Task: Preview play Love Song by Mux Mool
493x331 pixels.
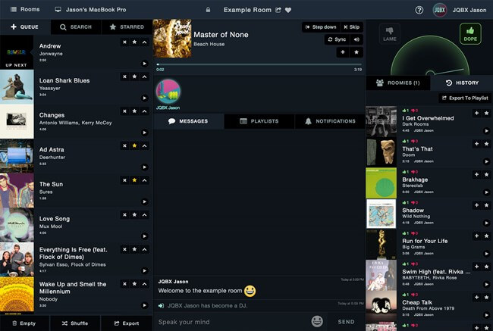Action: click(144, 236)
